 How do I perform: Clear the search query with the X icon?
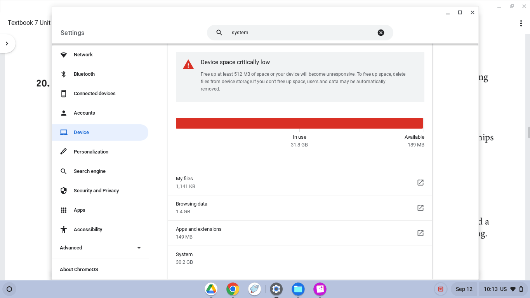tap(381, 33)
